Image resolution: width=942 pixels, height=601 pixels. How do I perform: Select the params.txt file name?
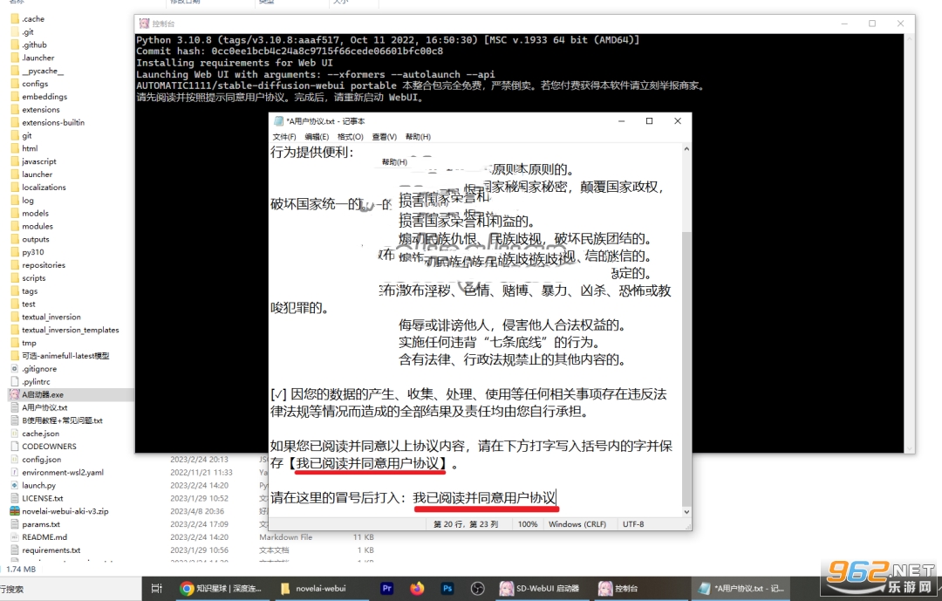(x=41, y=524)
